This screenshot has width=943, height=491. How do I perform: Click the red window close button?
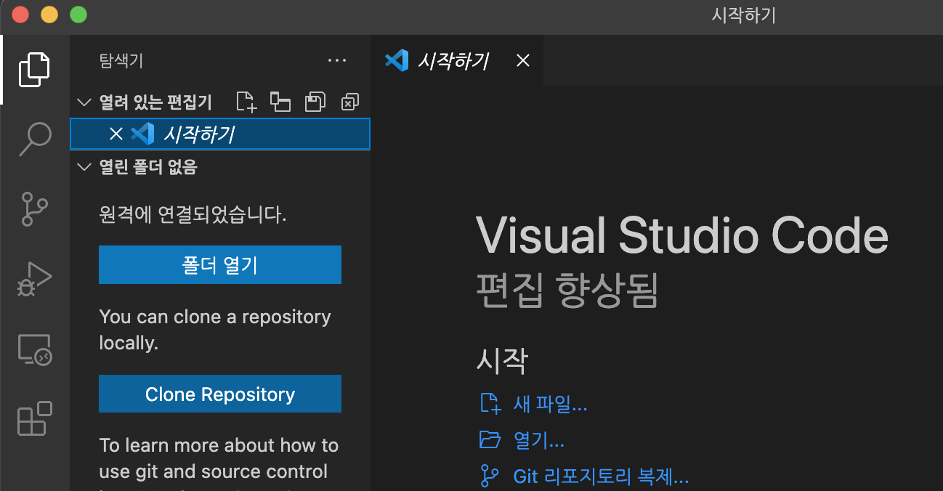(21, 14)
